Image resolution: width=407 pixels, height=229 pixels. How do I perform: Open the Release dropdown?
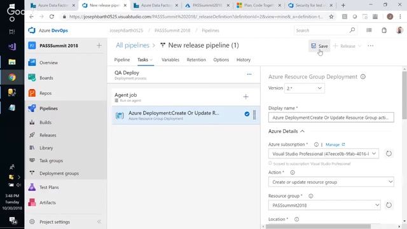[347, 46]
